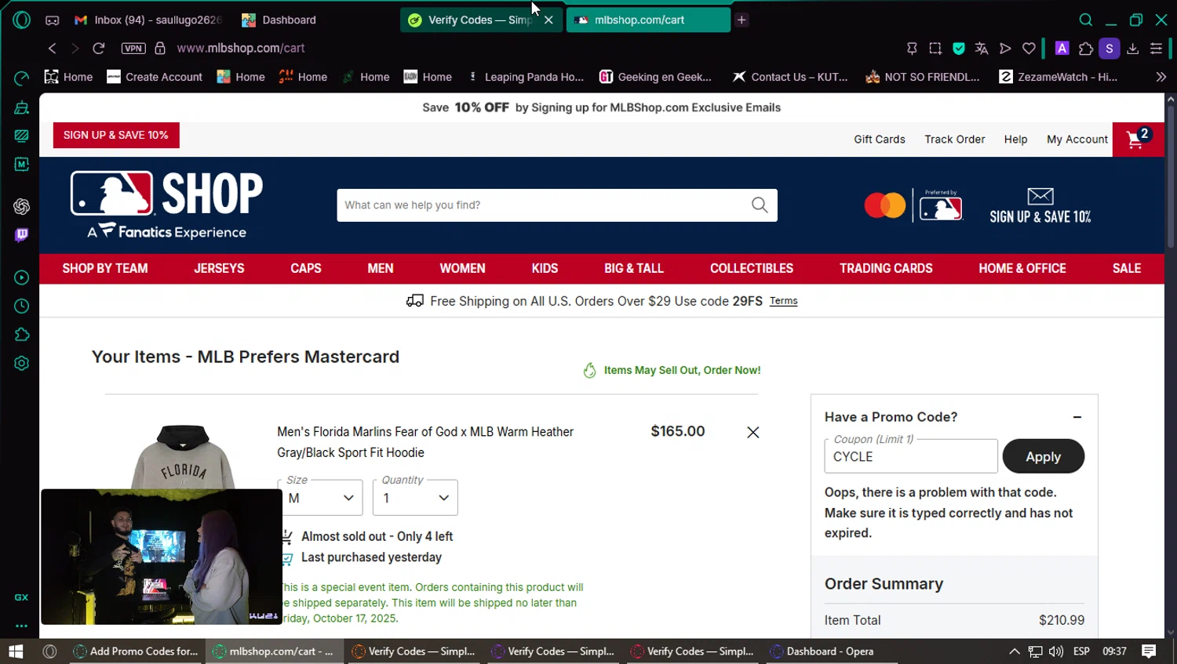The width and height of the screenshot is (1177, 664).
Task: Open the HOME & OFFICE menu
Action: click(1022, 268)
